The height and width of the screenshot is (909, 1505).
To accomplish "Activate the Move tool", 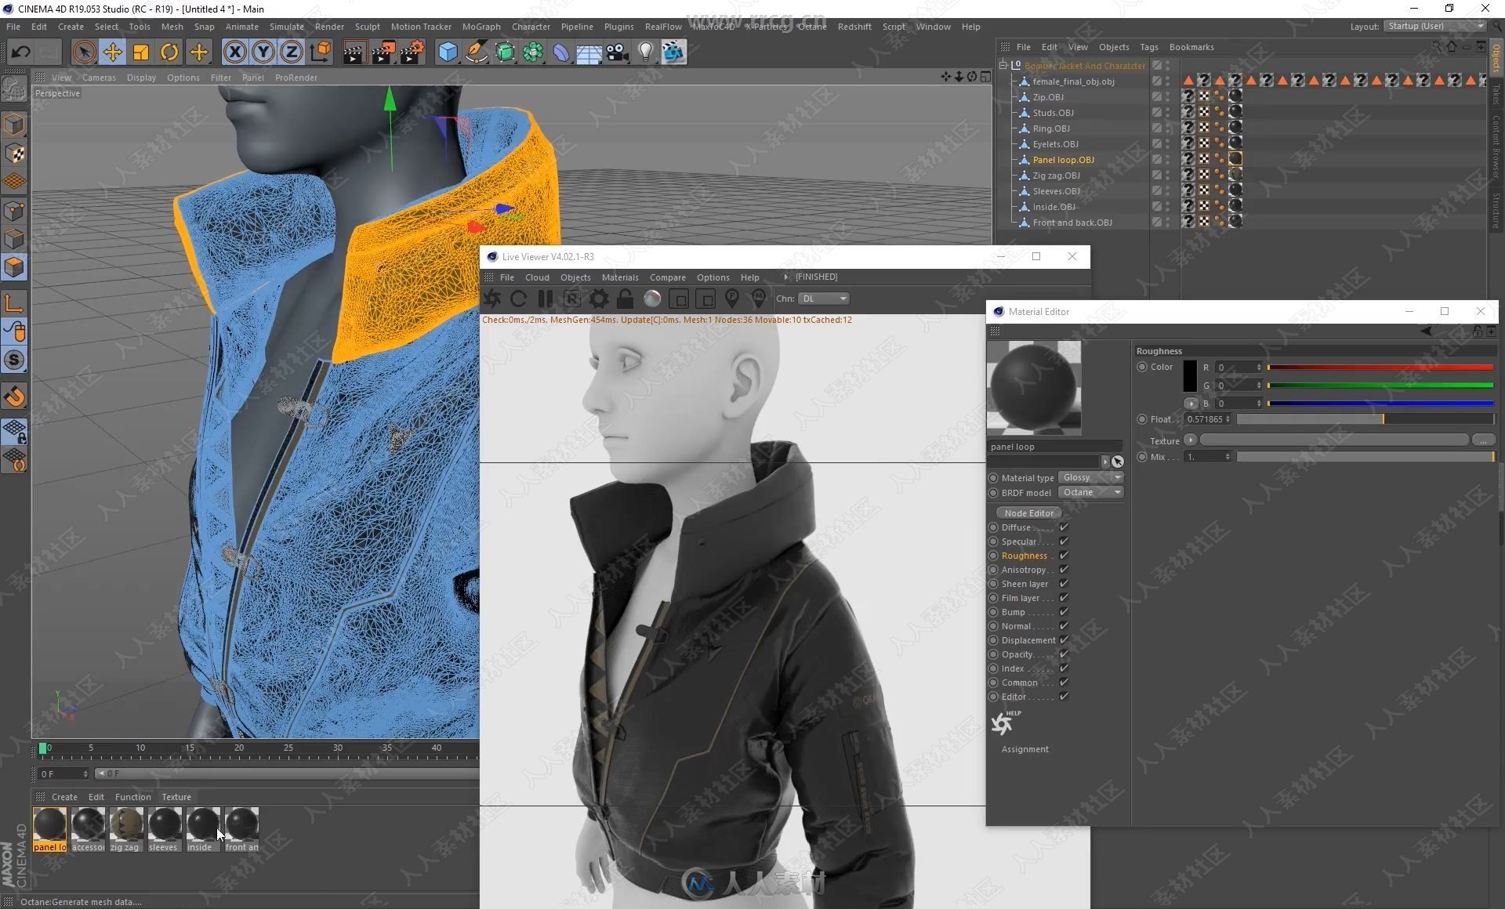I will pyautogui.click(x=113, y=53).
